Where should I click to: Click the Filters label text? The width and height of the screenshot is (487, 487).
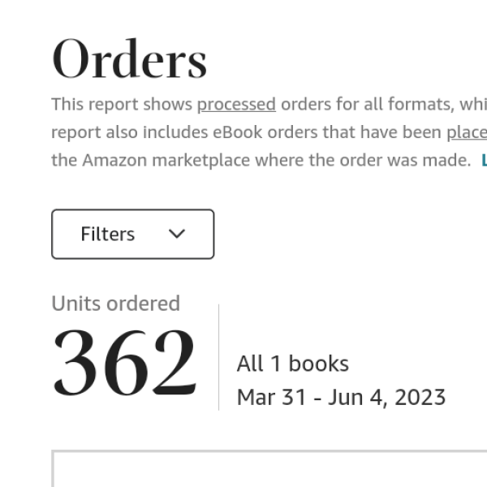pyautogui.click(x=107, y=235)
